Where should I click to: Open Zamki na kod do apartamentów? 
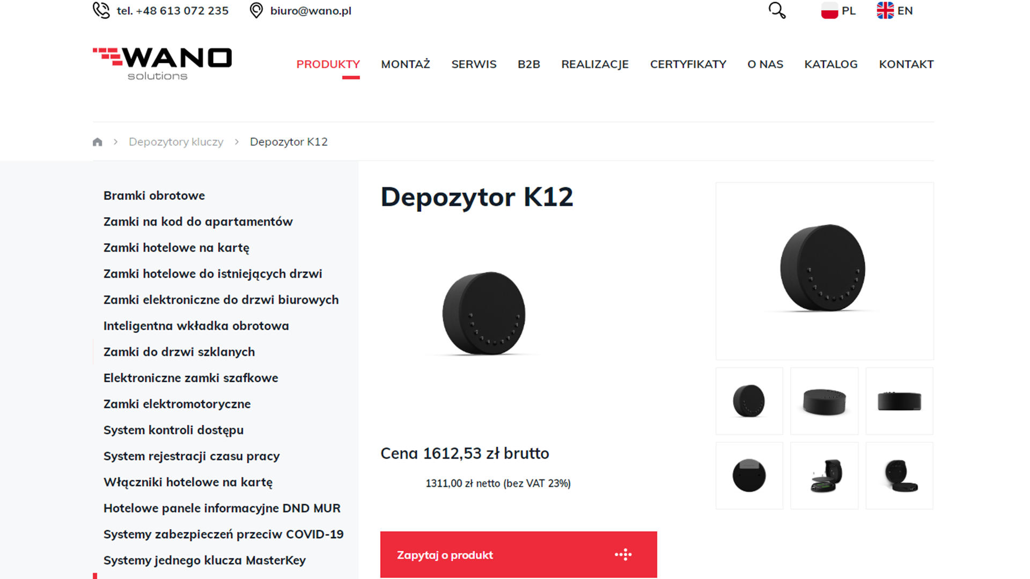point(198,222)
